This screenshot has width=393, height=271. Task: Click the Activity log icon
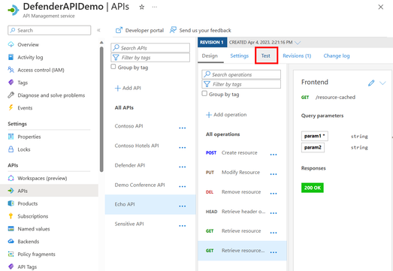[x=11, y=57]
